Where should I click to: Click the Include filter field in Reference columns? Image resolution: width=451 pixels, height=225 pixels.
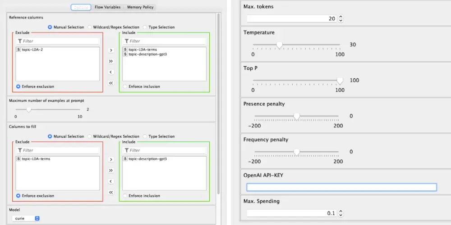(164, 41)
